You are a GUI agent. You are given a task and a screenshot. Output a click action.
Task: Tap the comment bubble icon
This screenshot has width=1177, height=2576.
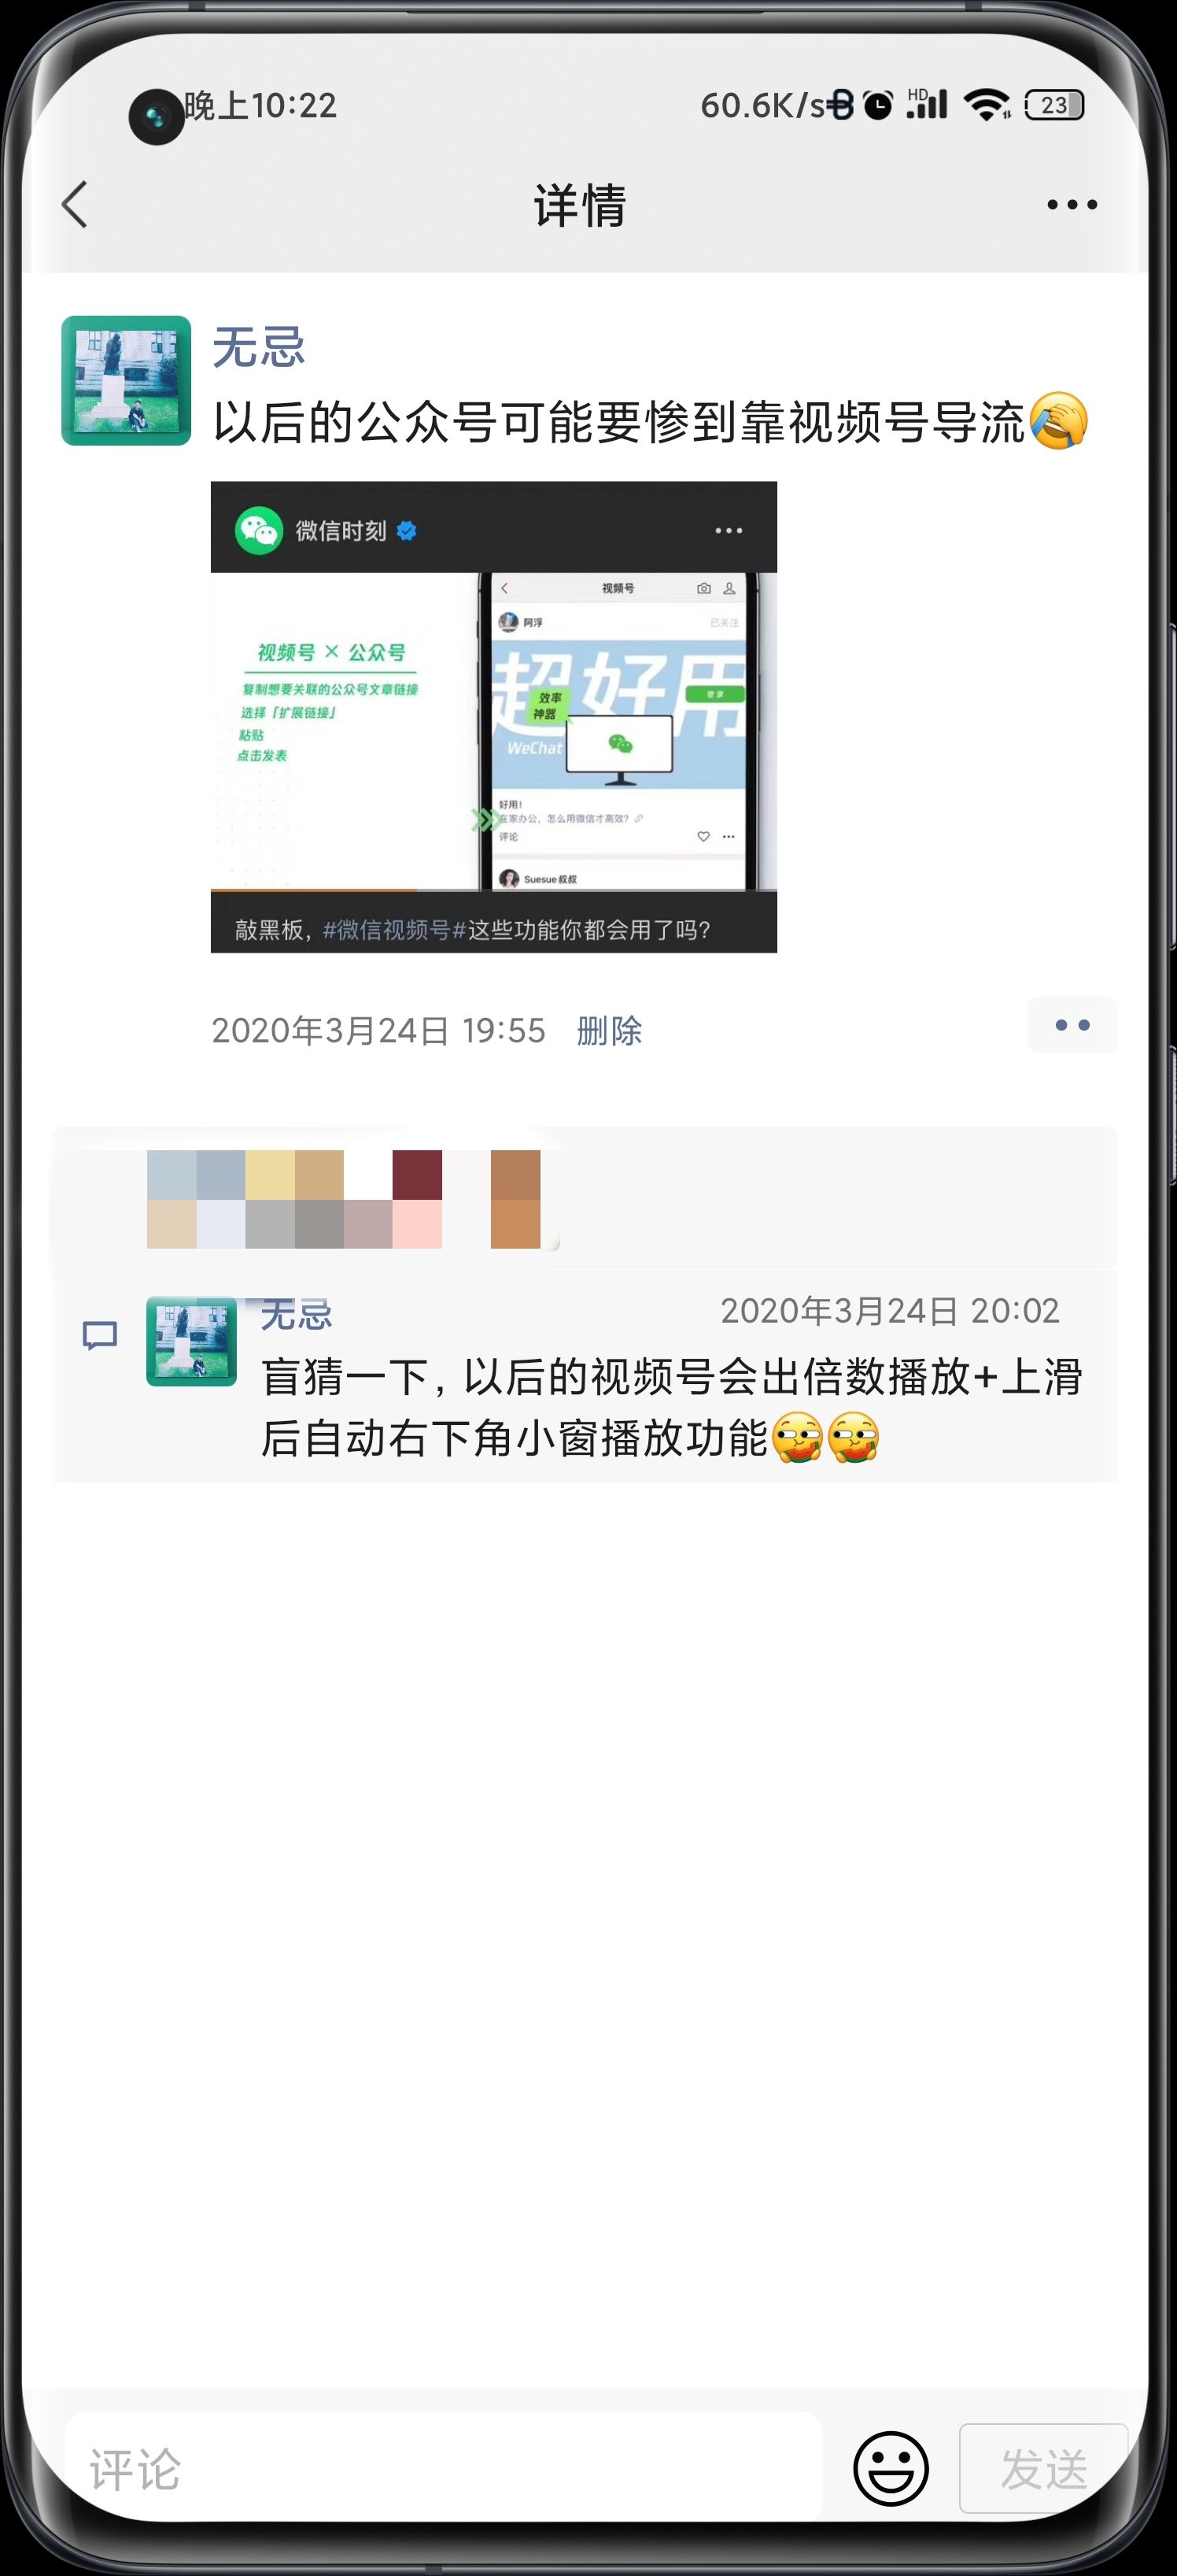(100, 1335)
